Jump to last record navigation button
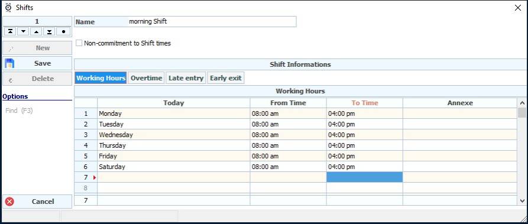The image size is (528, 224). [x=50, y=32]
